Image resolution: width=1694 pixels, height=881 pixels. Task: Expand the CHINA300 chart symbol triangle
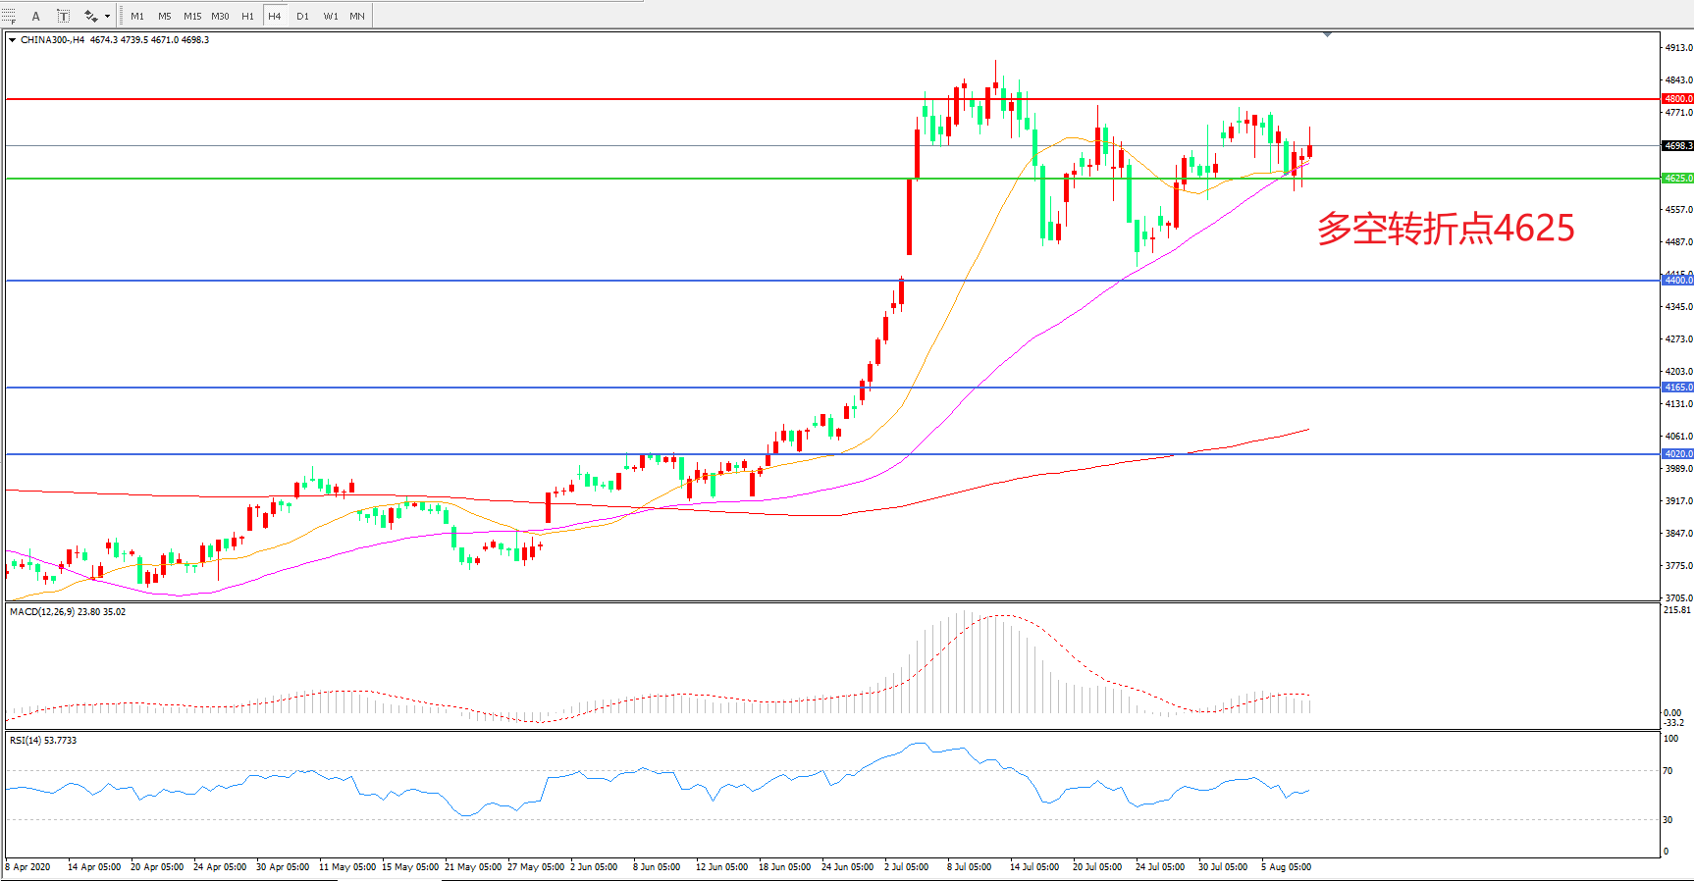coord(12,40)
